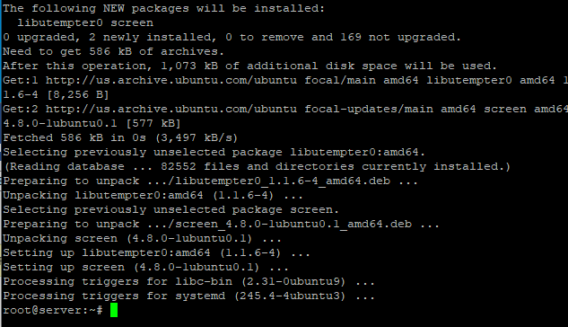Click the "Unpacking screen (4.8.0-1ubuntu0.1)" line
568x327 pixels.
click(142, 239)
